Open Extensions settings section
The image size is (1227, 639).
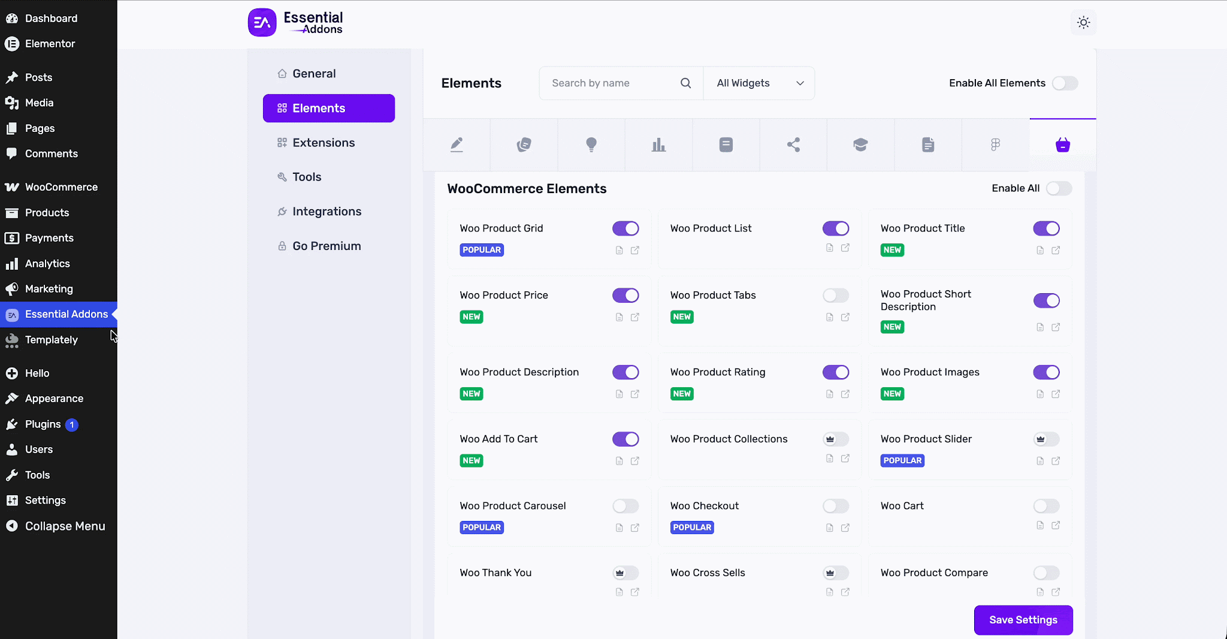point(329,143)
